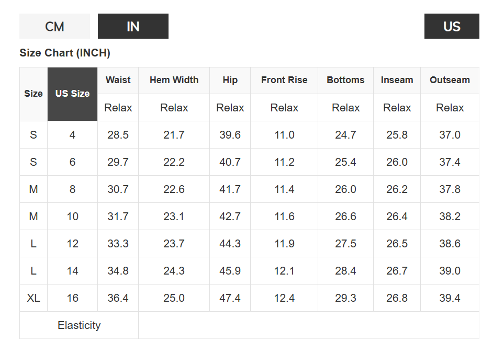Click the Hip column header

point(230,81)
